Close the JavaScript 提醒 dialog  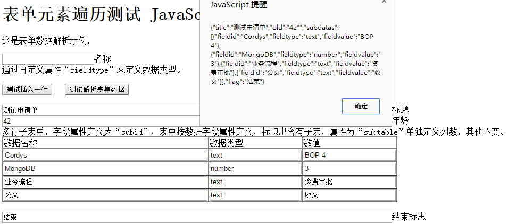(384, 1)
